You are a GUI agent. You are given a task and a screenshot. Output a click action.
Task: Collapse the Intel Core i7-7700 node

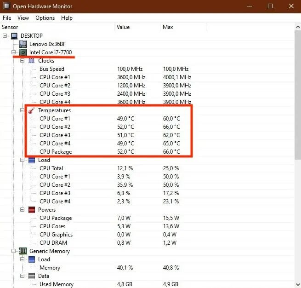coord(13,52)
